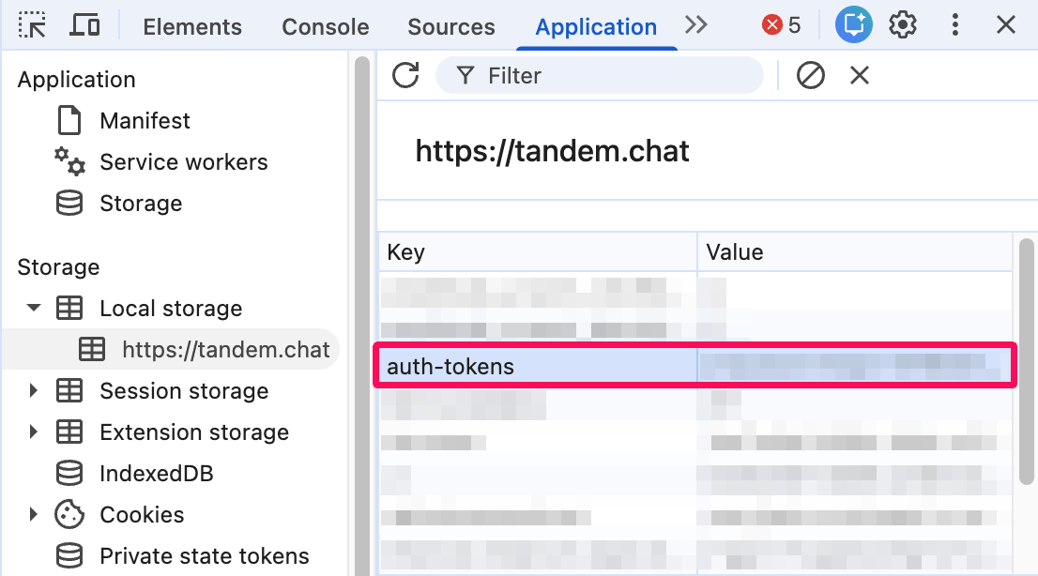Open the 5 errors indicator

click(781, 25)
